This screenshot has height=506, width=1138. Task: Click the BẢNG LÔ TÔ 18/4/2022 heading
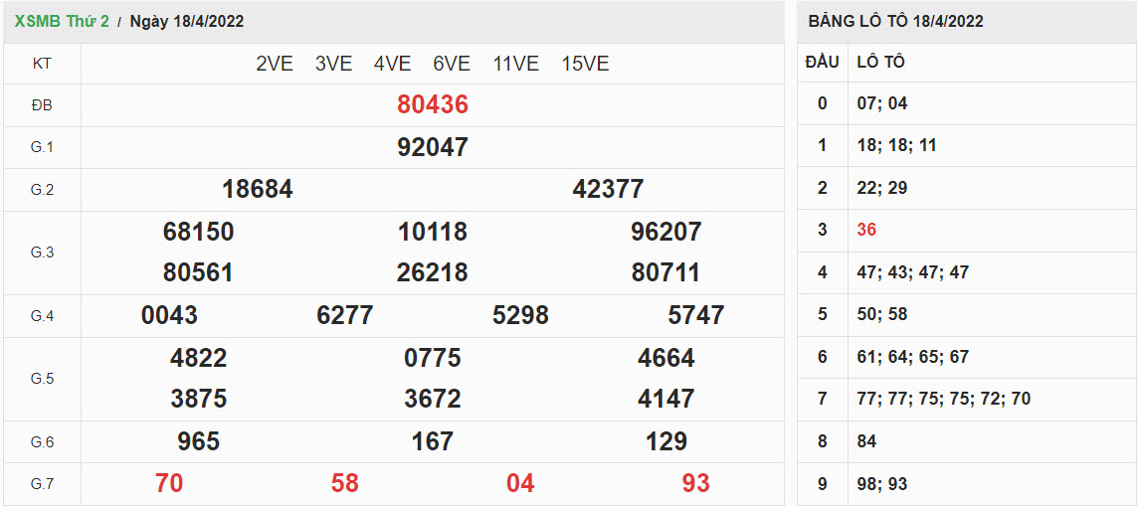895,21
